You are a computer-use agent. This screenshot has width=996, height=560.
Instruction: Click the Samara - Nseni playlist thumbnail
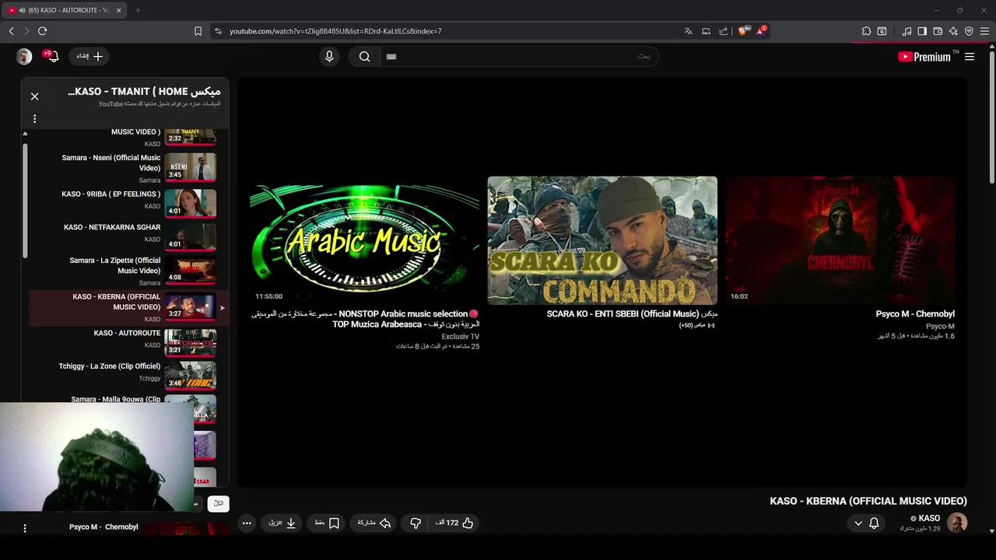tap(191, 167)
